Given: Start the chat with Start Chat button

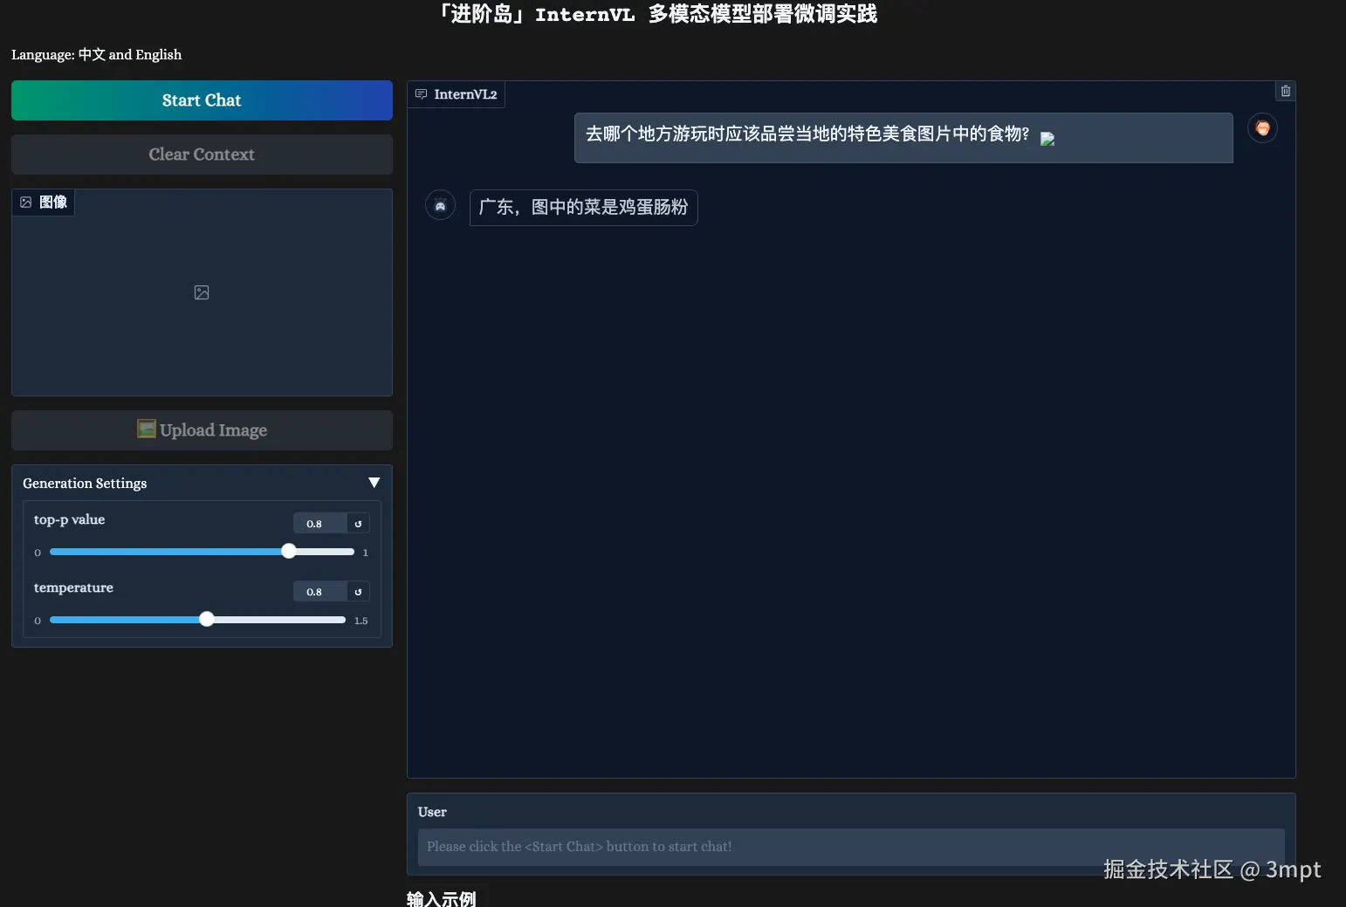Looking at the screenshot, I should pos(202,100).
